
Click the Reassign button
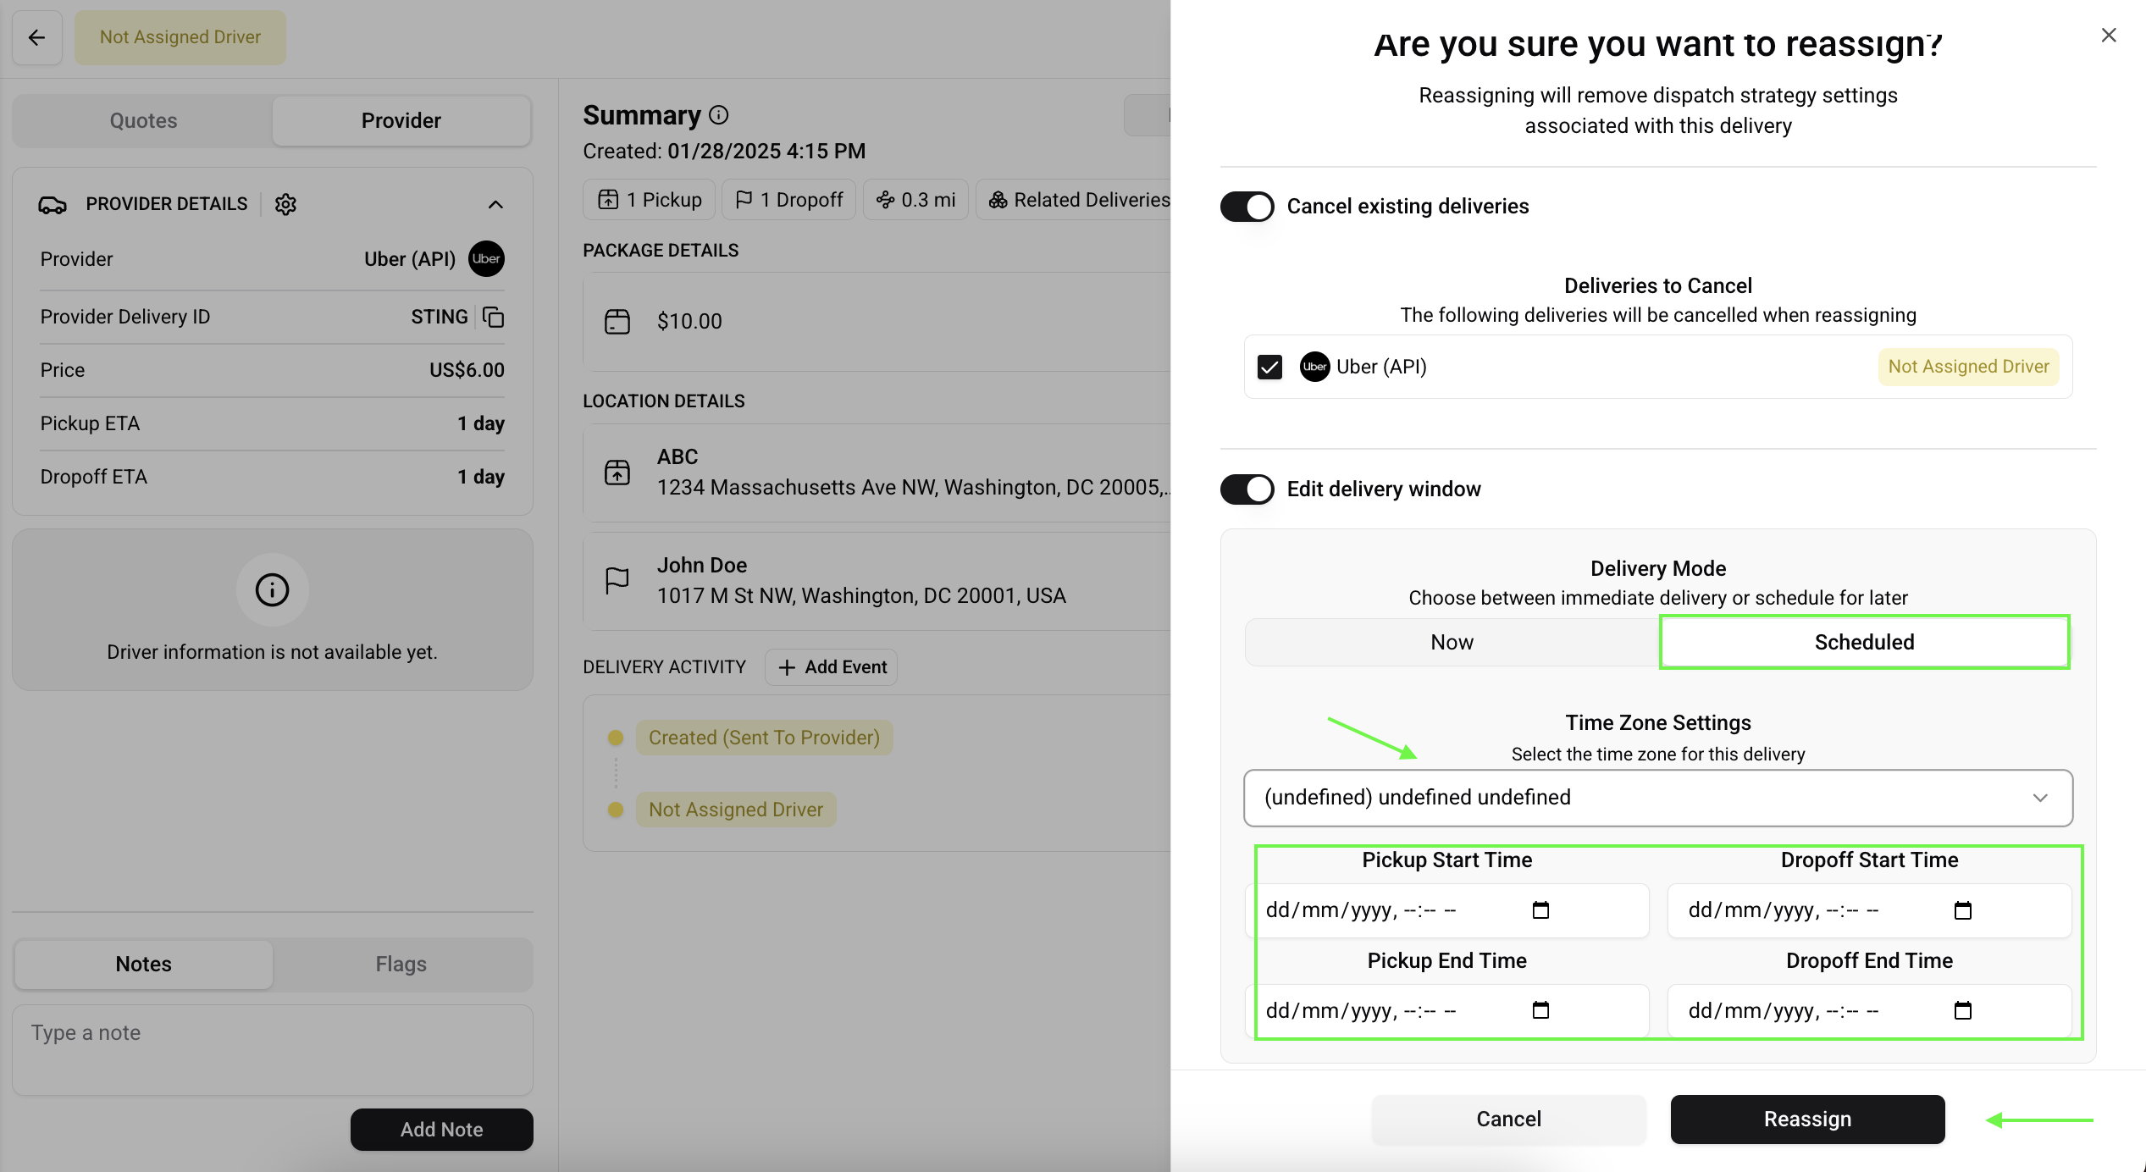(x=1807, y=1119)
